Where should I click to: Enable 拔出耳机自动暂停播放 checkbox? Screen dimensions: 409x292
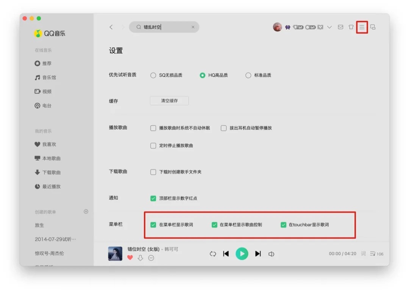click(224, 128)
